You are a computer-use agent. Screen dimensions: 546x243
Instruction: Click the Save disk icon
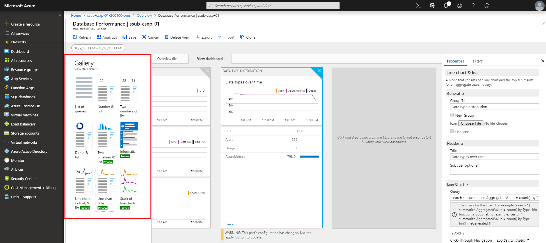tap(125, 37)
